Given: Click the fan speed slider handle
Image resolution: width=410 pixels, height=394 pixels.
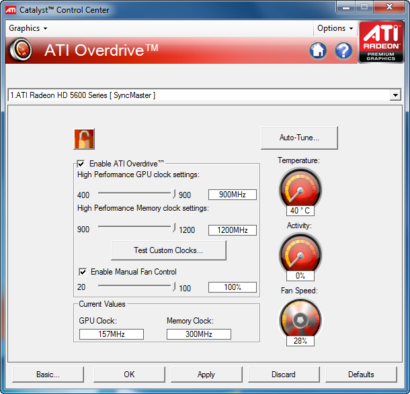Looking at the screenshot, I should 173,287.
